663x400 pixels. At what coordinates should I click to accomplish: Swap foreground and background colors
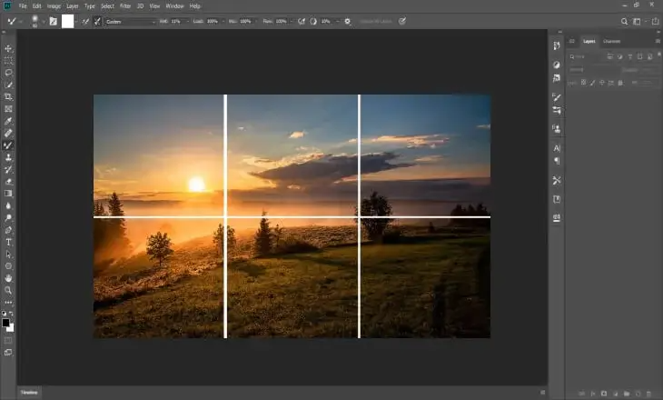tap(12, 314)
